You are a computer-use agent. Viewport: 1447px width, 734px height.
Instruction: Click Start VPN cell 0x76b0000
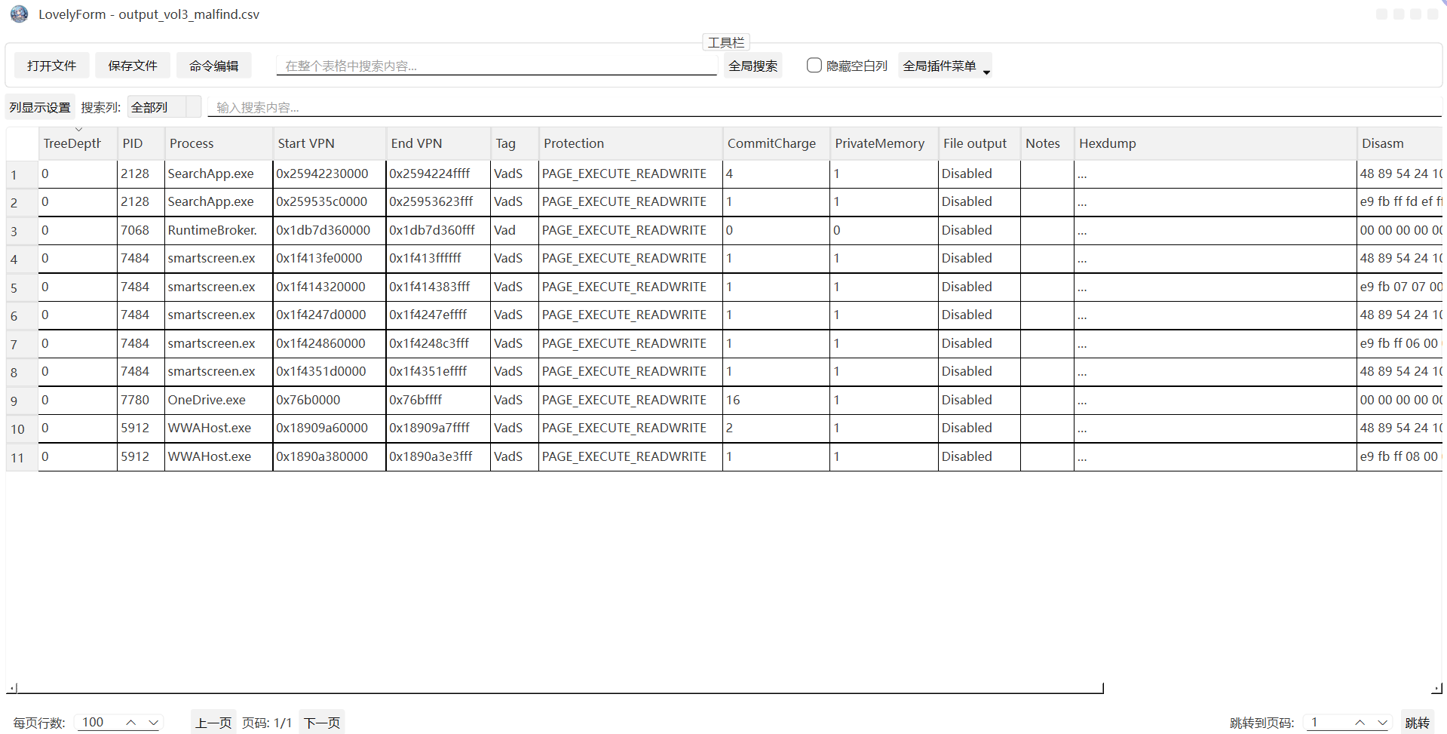[330, 400]
